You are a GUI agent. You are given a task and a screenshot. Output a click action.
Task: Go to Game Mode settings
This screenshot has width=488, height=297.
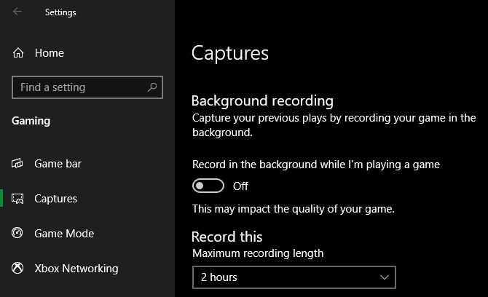[x=64, y=234]
